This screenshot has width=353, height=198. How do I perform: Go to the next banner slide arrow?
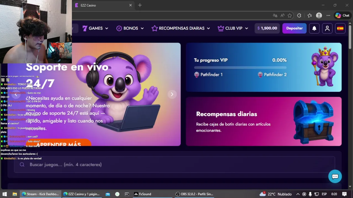point(172,94)
